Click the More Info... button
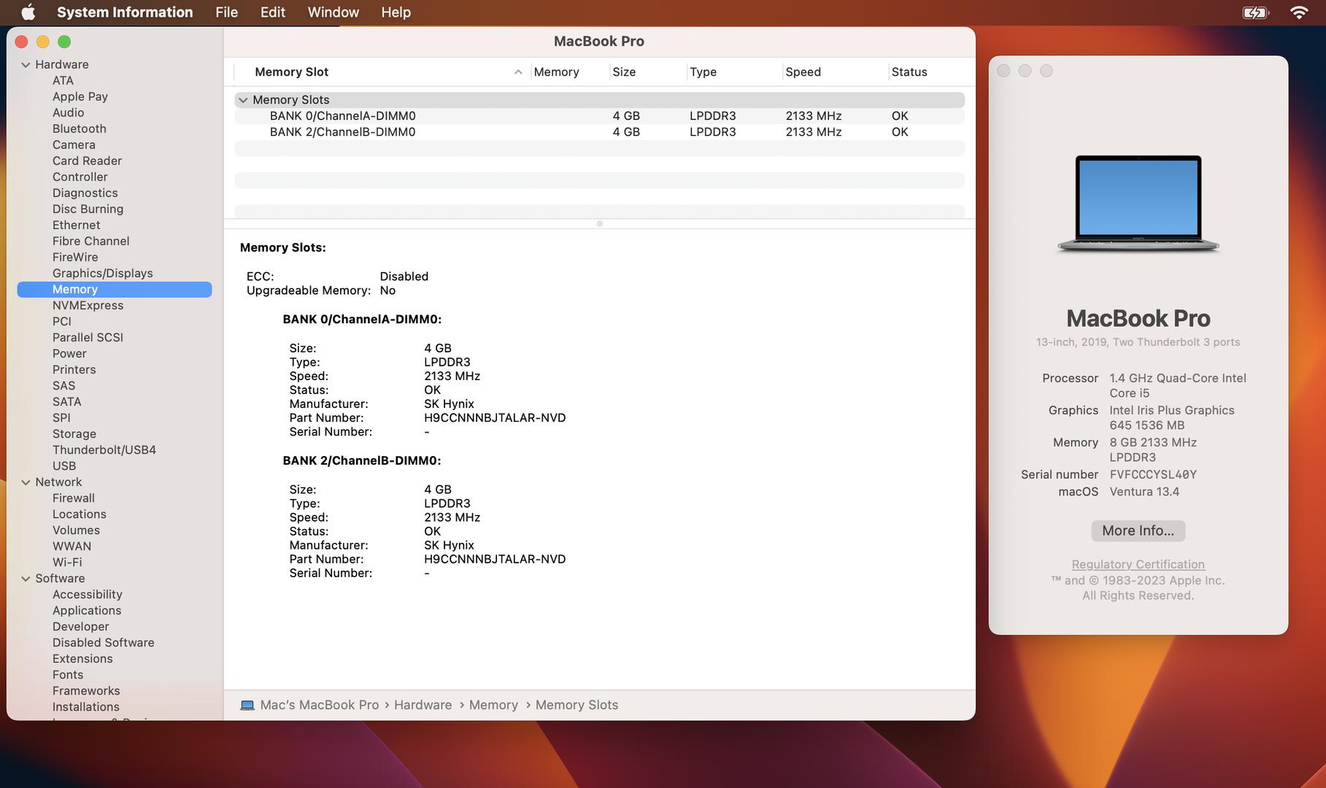Screen dimensions: 1326x788 coord(1138,530)
